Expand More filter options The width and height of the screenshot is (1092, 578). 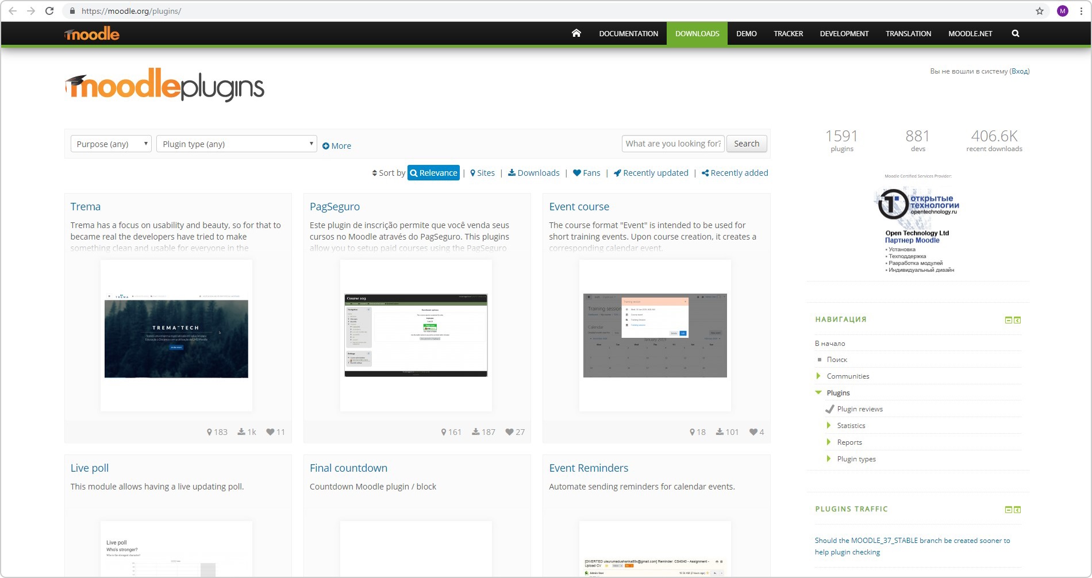pos(337,146)
